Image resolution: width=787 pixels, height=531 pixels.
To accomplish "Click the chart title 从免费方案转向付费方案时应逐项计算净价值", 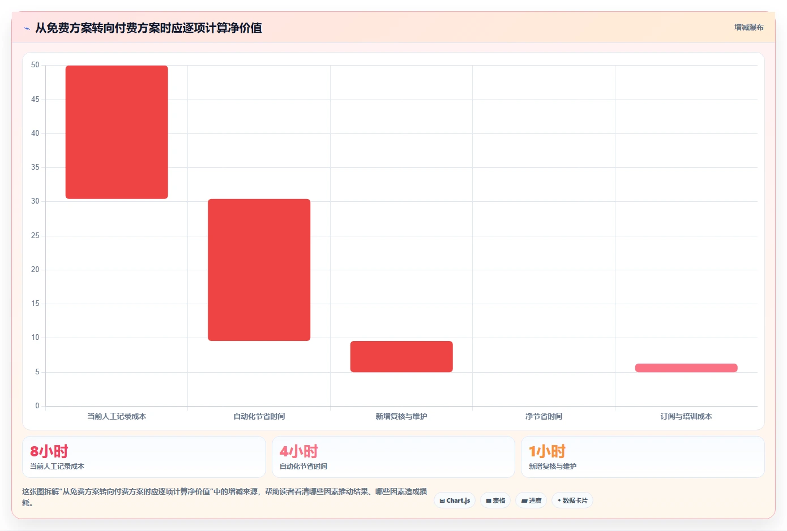I will 148,28.
